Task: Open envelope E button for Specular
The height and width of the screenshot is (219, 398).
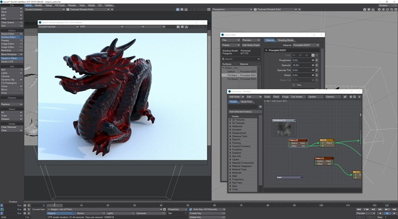Action: click(317, 65)
